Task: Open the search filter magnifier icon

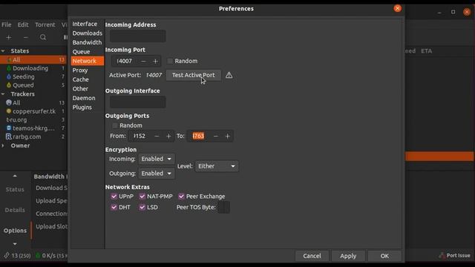Action: tap(43, 37)
